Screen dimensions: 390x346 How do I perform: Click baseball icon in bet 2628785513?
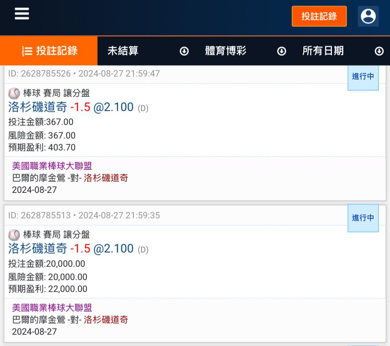(x=14, y=235)
